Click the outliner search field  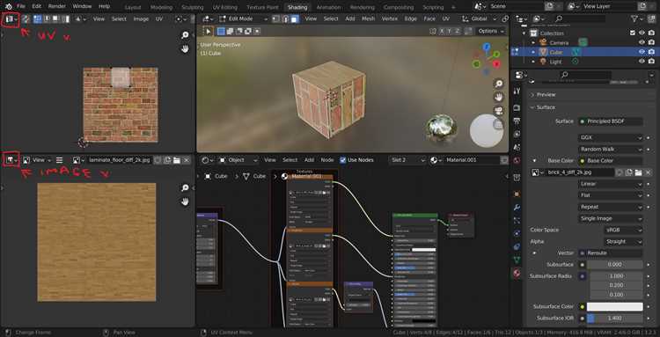(580, 19)
